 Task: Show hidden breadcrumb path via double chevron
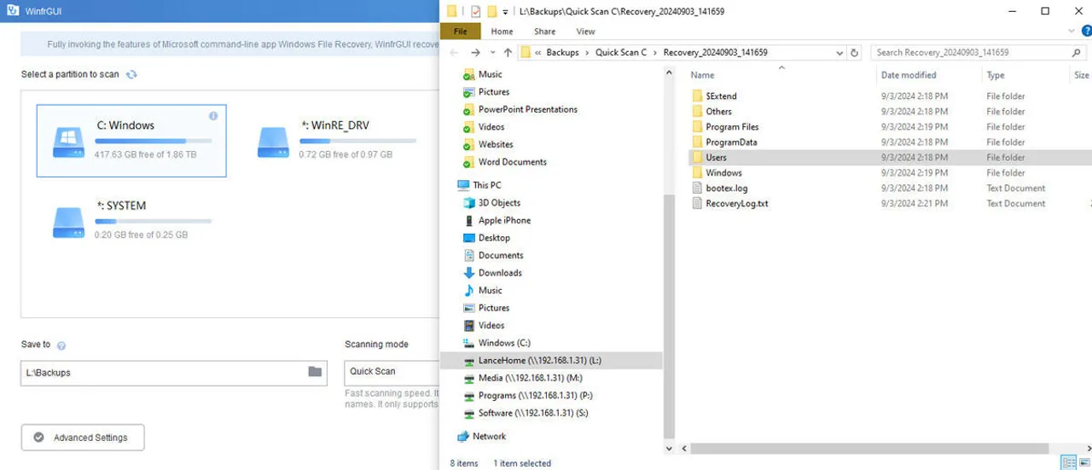click(538, 53)
